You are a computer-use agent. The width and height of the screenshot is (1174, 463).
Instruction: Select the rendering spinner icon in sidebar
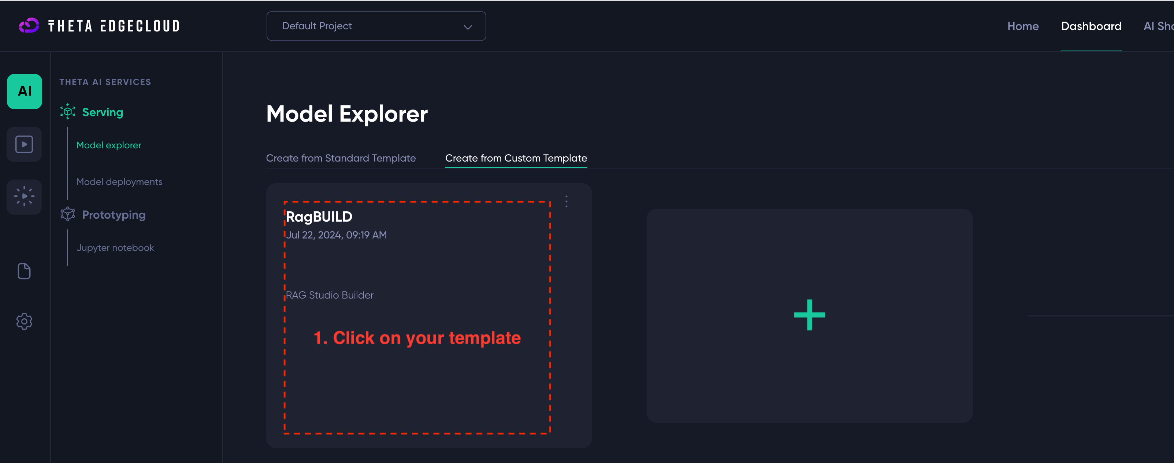[x=24, y=196]
